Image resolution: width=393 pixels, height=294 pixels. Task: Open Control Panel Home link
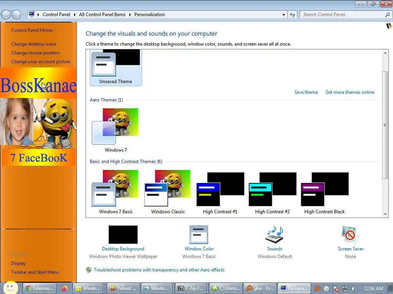coord(32,30)
